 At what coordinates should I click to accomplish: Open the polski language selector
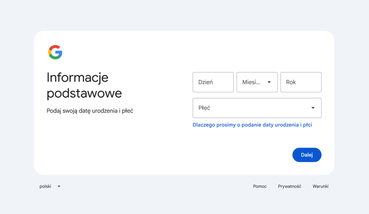pos(50,186)
